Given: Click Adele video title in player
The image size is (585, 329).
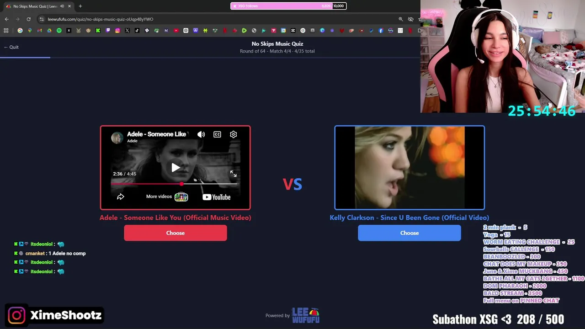Looking at the screenshot, I should pos(156,134).
